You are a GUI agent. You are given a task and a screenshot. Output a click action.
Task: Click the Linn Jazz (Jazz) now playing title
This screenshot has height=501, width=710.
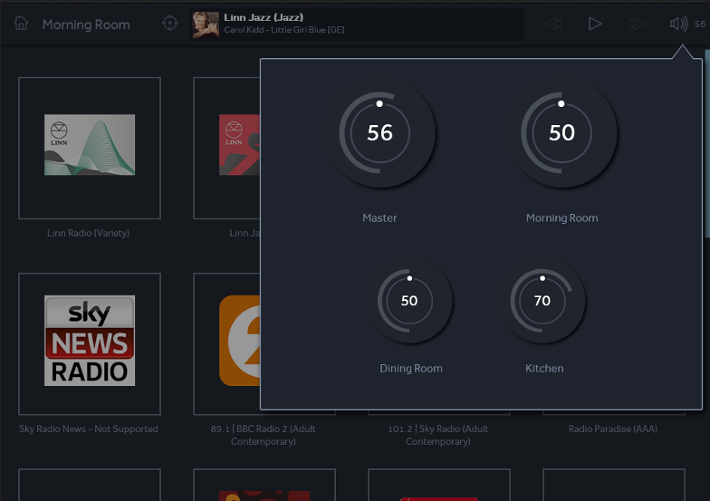264,17
